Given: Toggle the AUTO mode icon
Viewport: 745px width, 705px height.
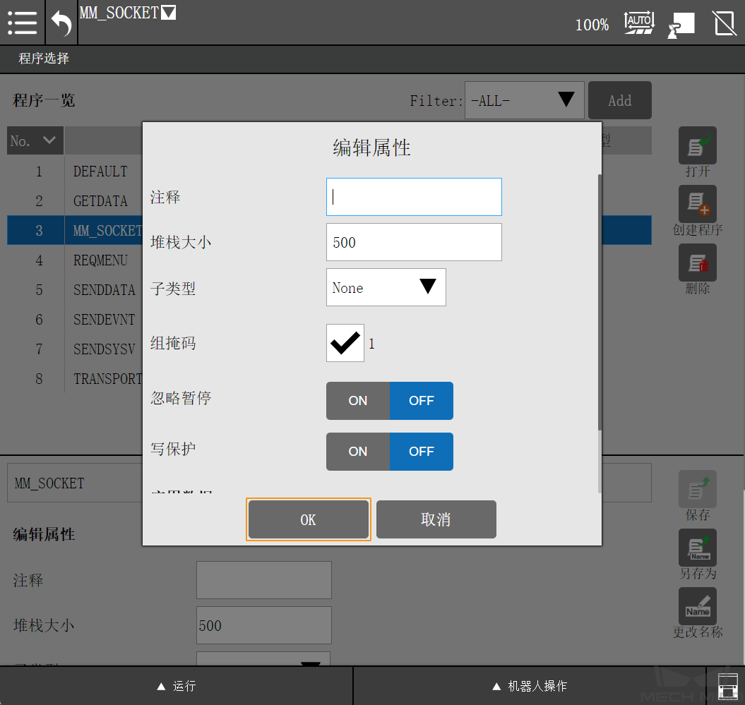Looking at the screenshot, I should [x=639, y=23].
